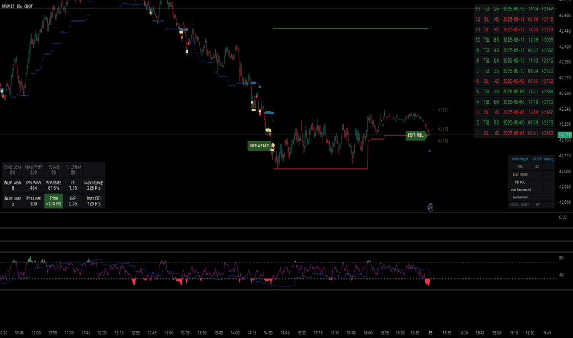
Task: Click the BUY: 42147 entry label
Action: click(259, 146)
